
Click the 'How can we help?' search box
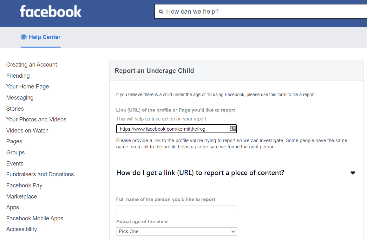point(260,12)
